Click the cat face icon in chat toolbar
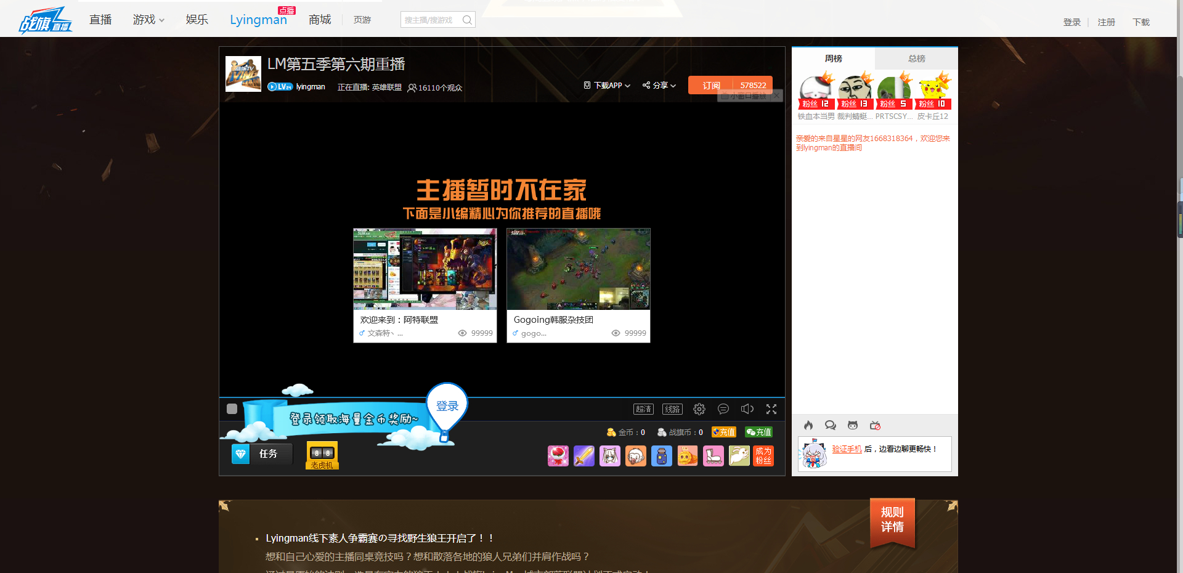 [853, 425]
